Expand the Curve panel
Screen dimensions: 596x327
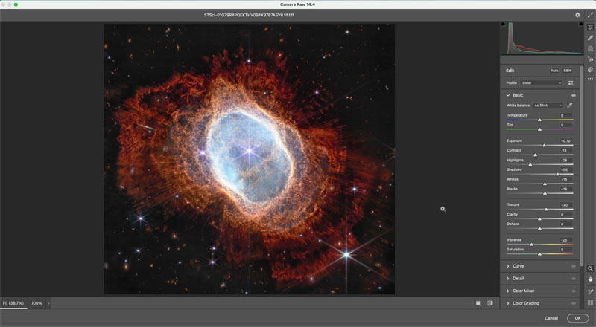(508, 266)
